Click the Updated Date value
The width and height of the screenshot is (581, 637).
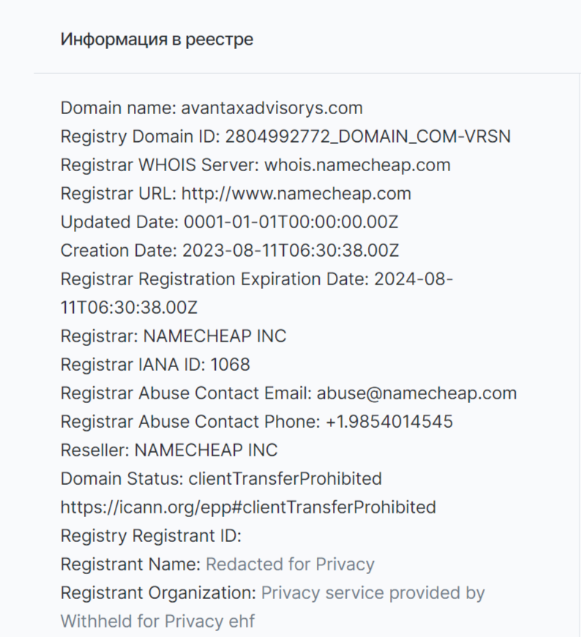291,222
